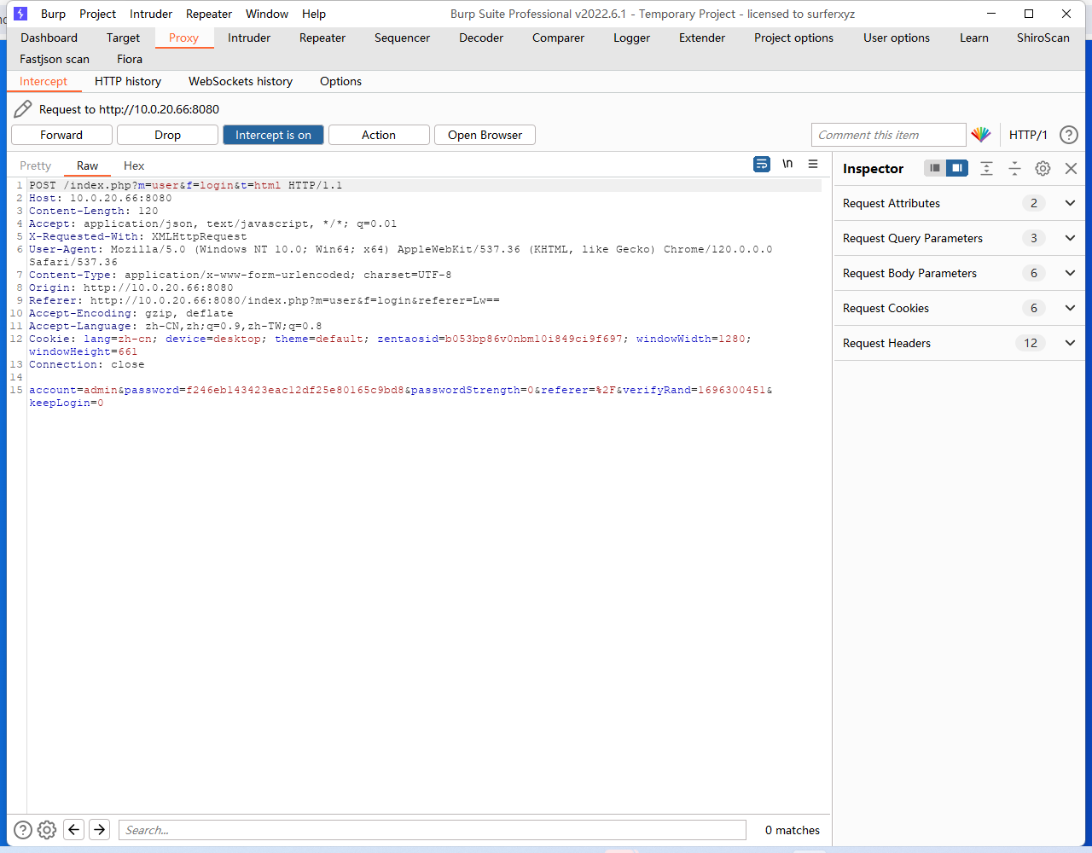The height and width of the screenshot is (853, 1092).
Task: Collapse all Inspector sections icon
Action: (x=1014, y=168)
